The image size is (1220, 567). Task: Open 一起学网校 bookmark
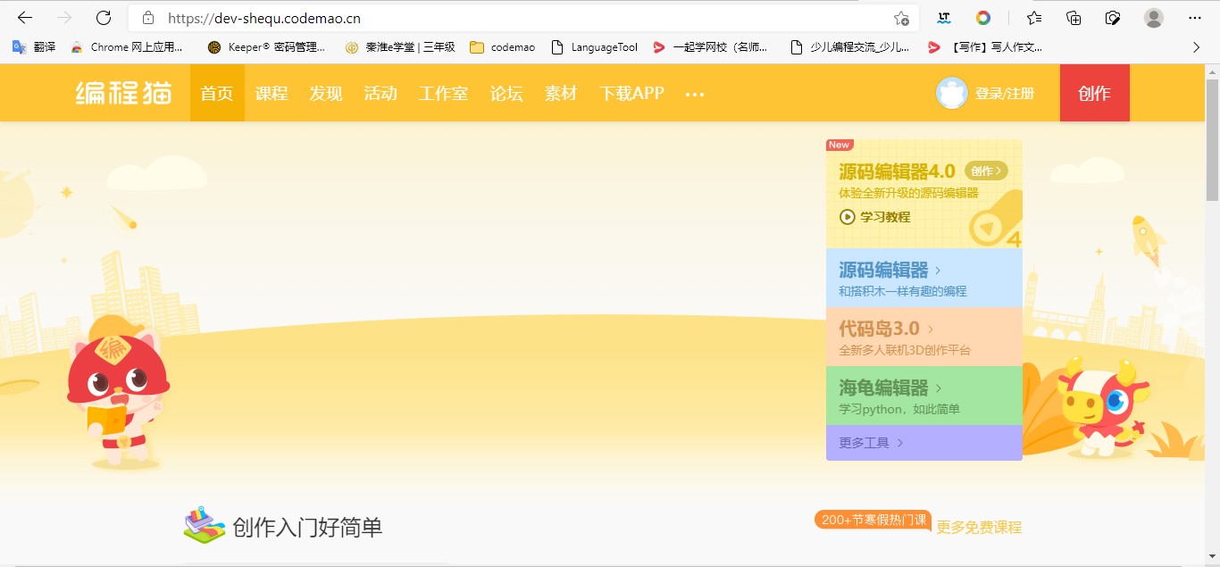point(710,47)
